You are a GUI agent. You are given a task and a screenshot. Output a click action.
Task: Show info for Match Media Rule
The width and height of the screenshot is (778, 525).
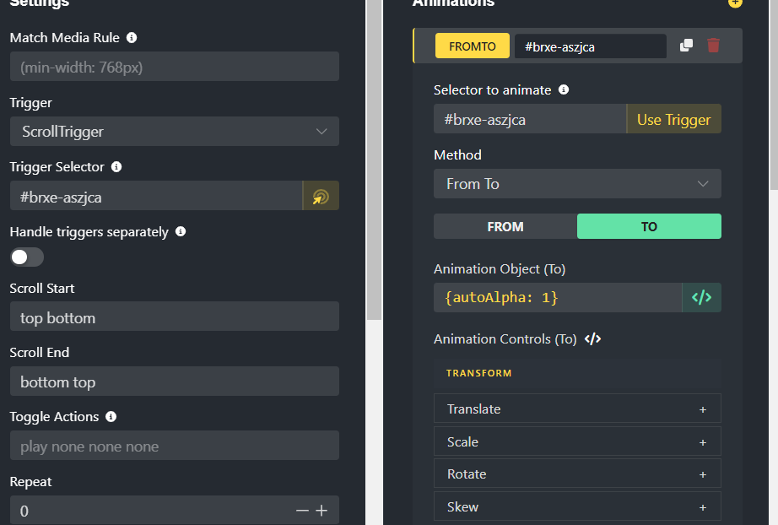[132, 38]
